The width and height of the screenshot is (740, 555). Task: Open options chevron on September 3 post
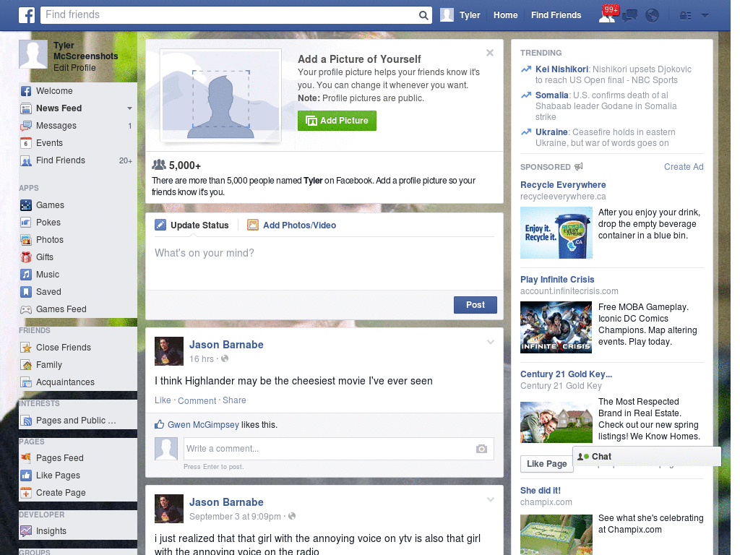coord(491,499)
